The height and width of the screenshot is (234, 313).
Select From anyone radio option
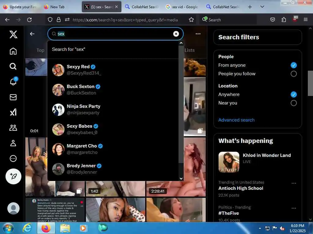pyautogui.click(x=293, y=65)
